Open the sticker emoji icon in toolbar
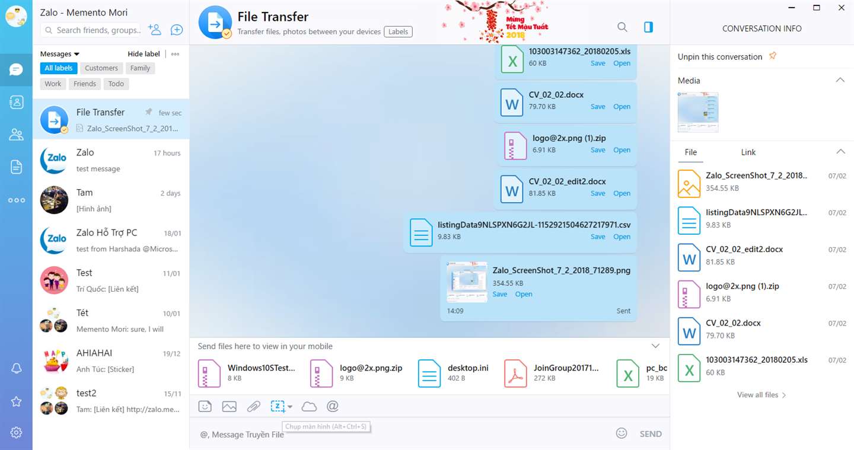854x450 pixels. 205,407
